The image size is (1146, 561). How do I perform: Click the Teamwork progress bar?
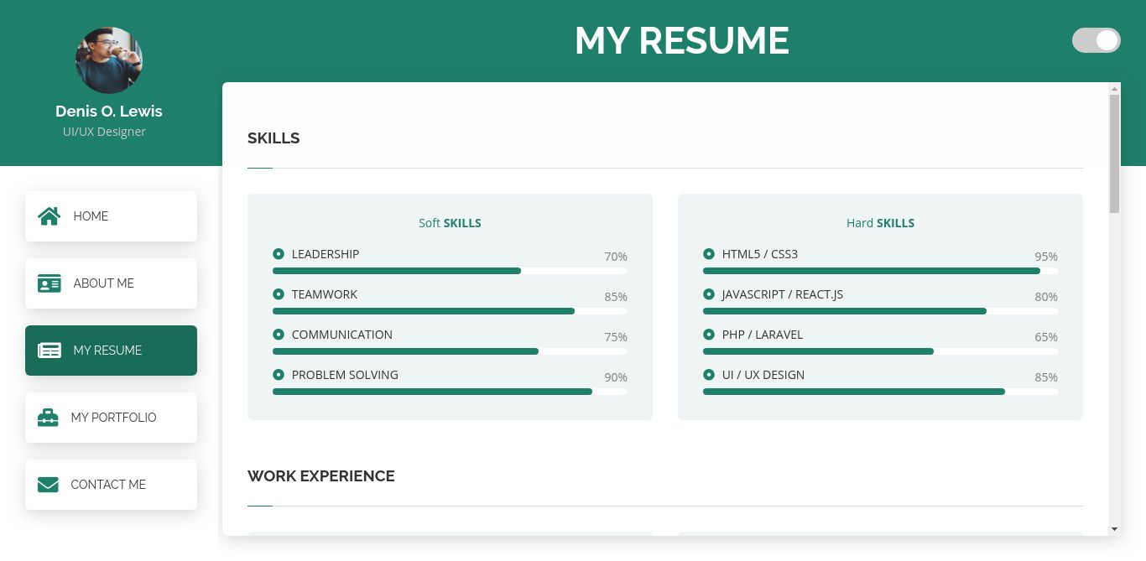pos(450,311)
